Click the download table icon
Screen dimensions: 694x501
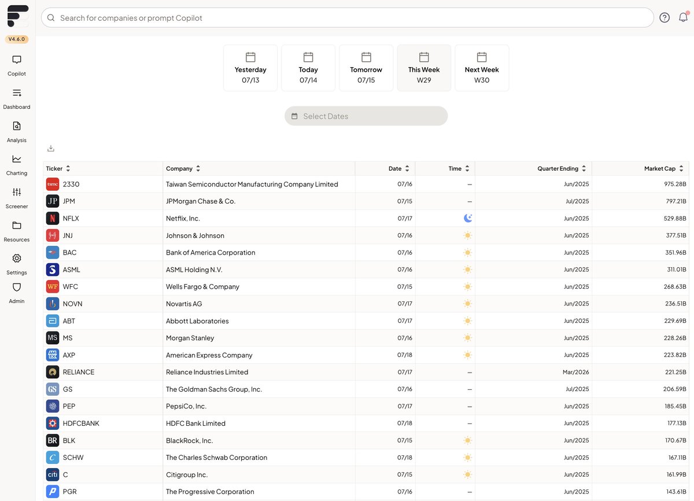[51, 149]
